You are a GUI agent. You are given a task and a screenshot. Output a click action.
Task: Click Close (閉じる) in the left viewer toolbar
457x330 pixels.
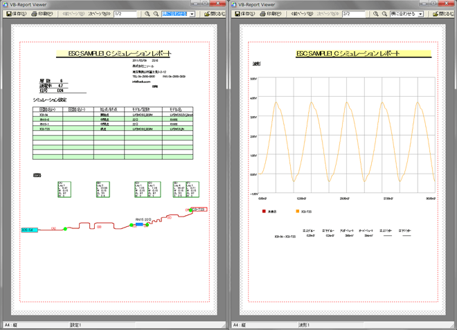coord(215,14)
